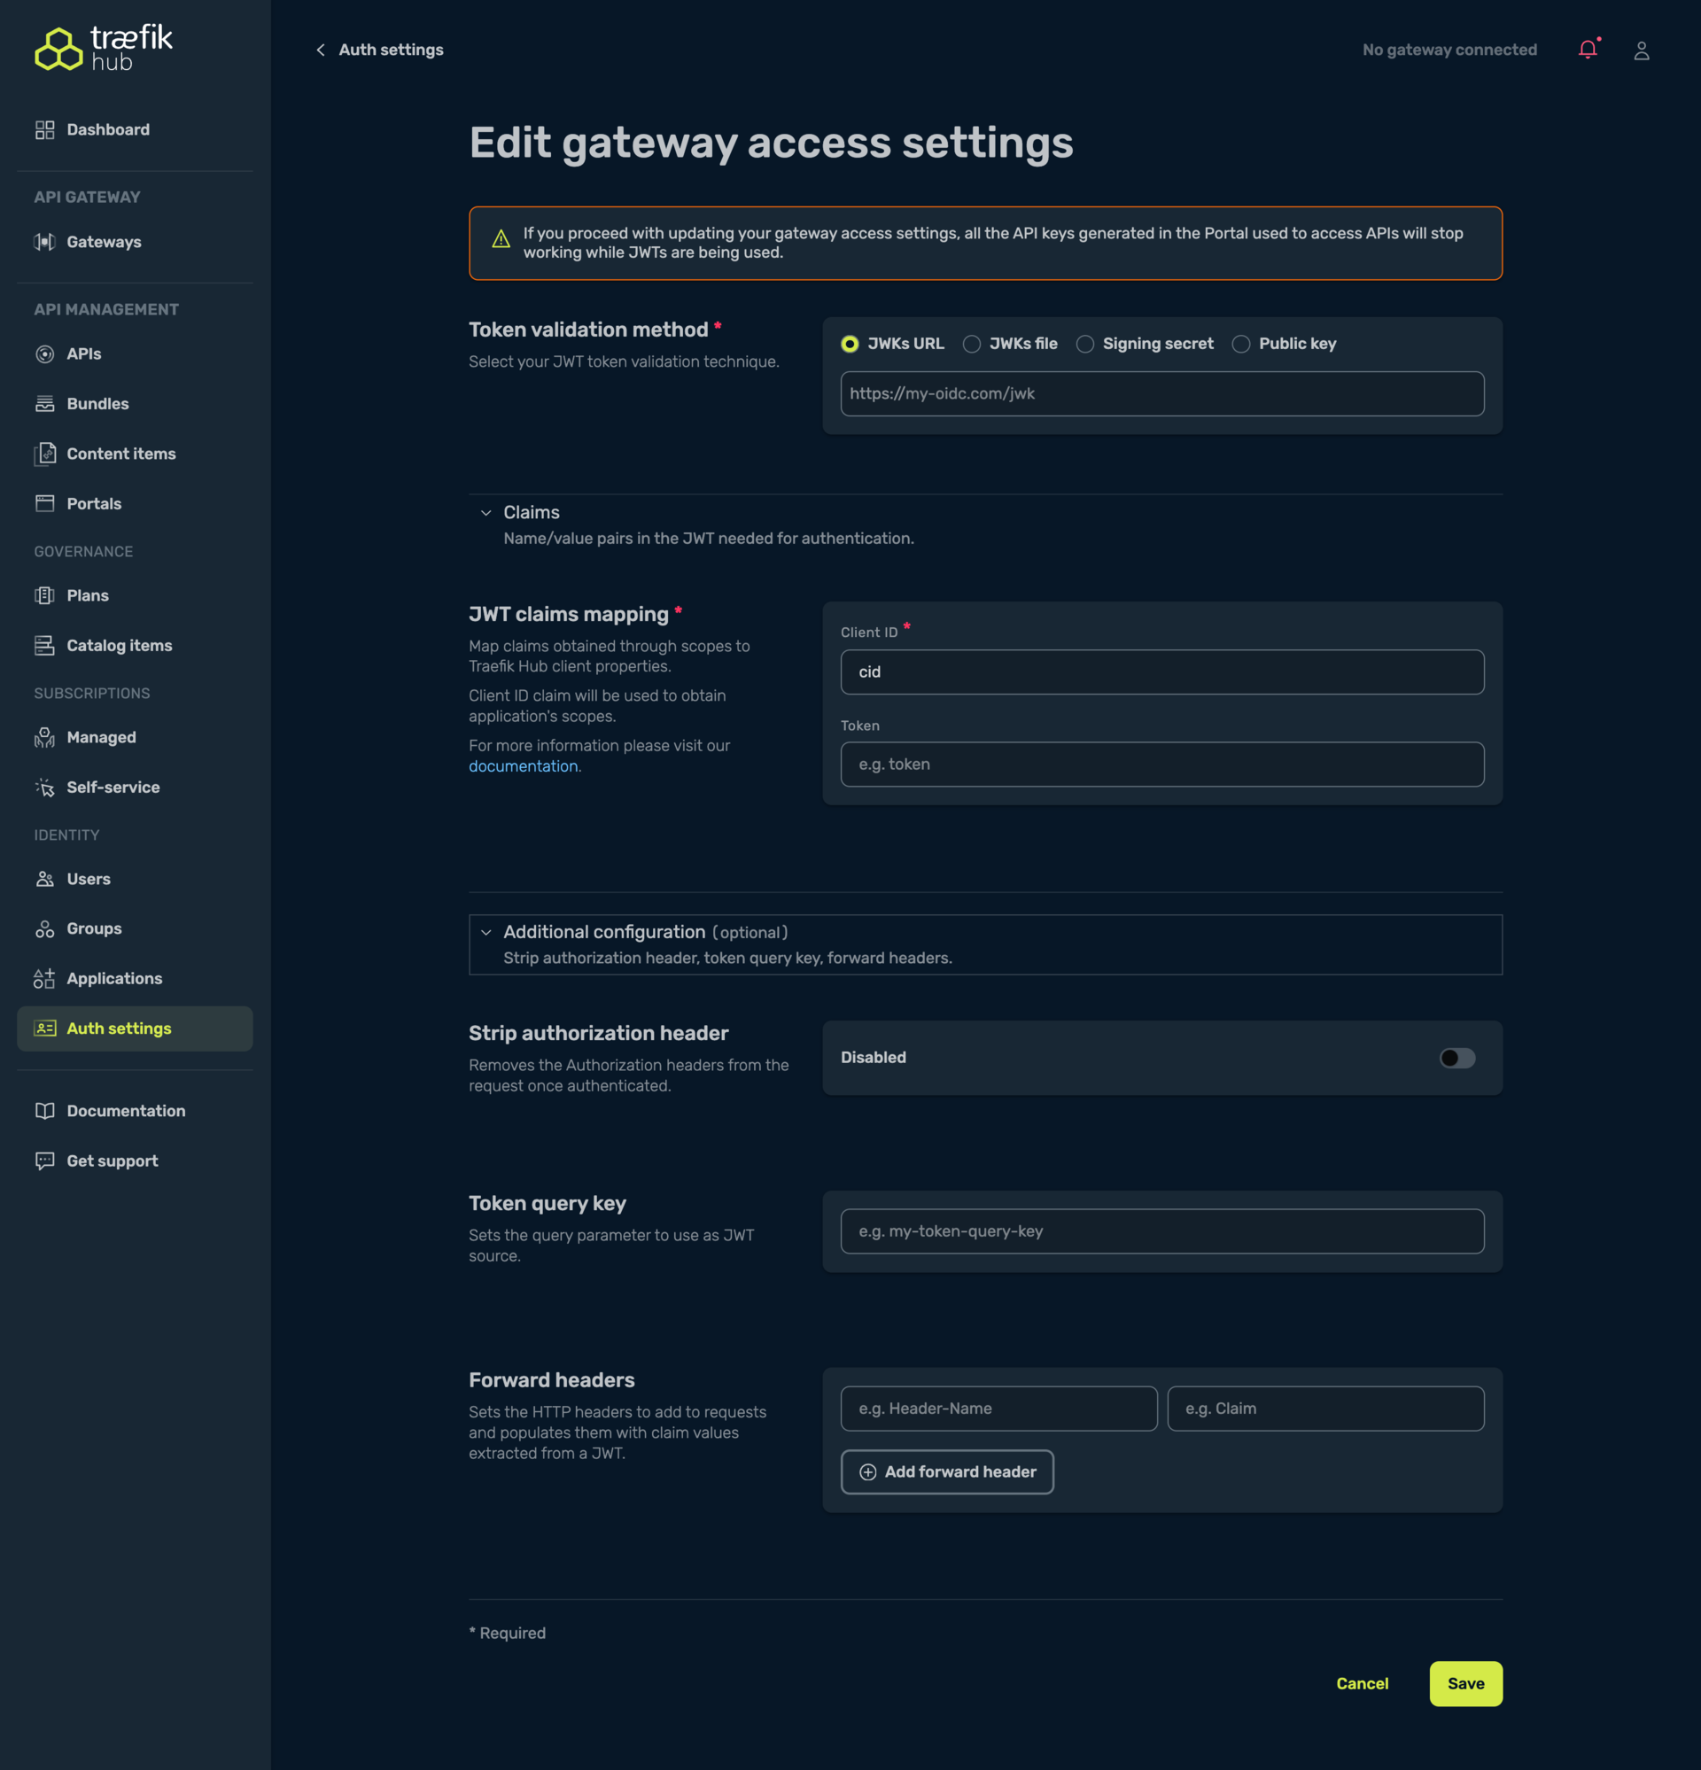The height and width of the screenshot is (1770, 1701).
Task: Click plus icon on Add forward header
Action: pos(867,1472)
